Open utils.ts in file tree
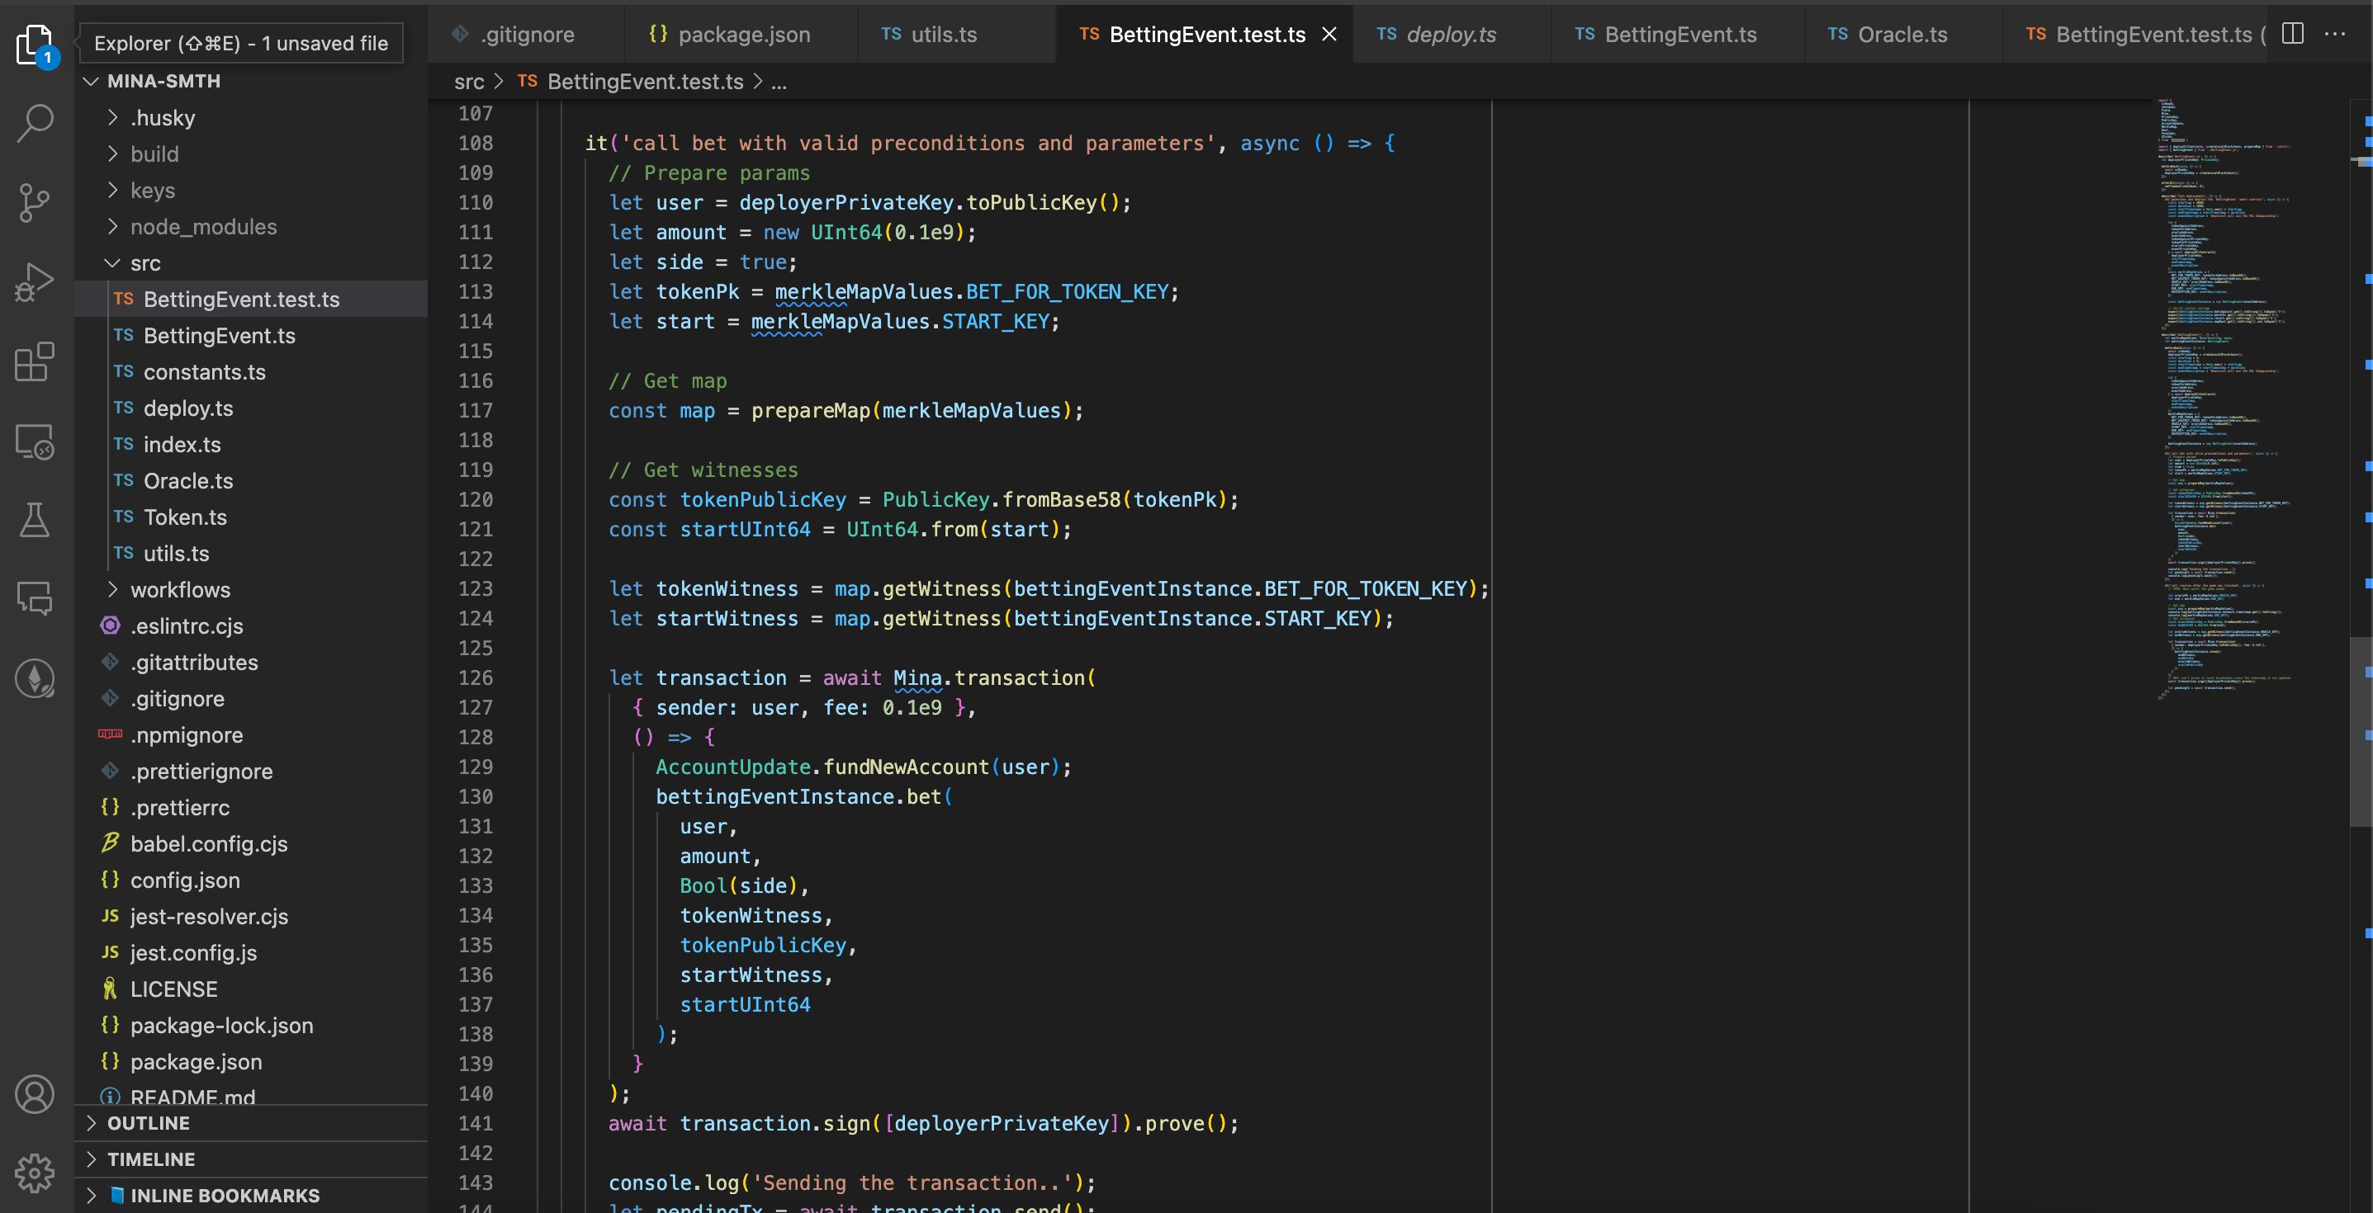 (x=250, y=554)
